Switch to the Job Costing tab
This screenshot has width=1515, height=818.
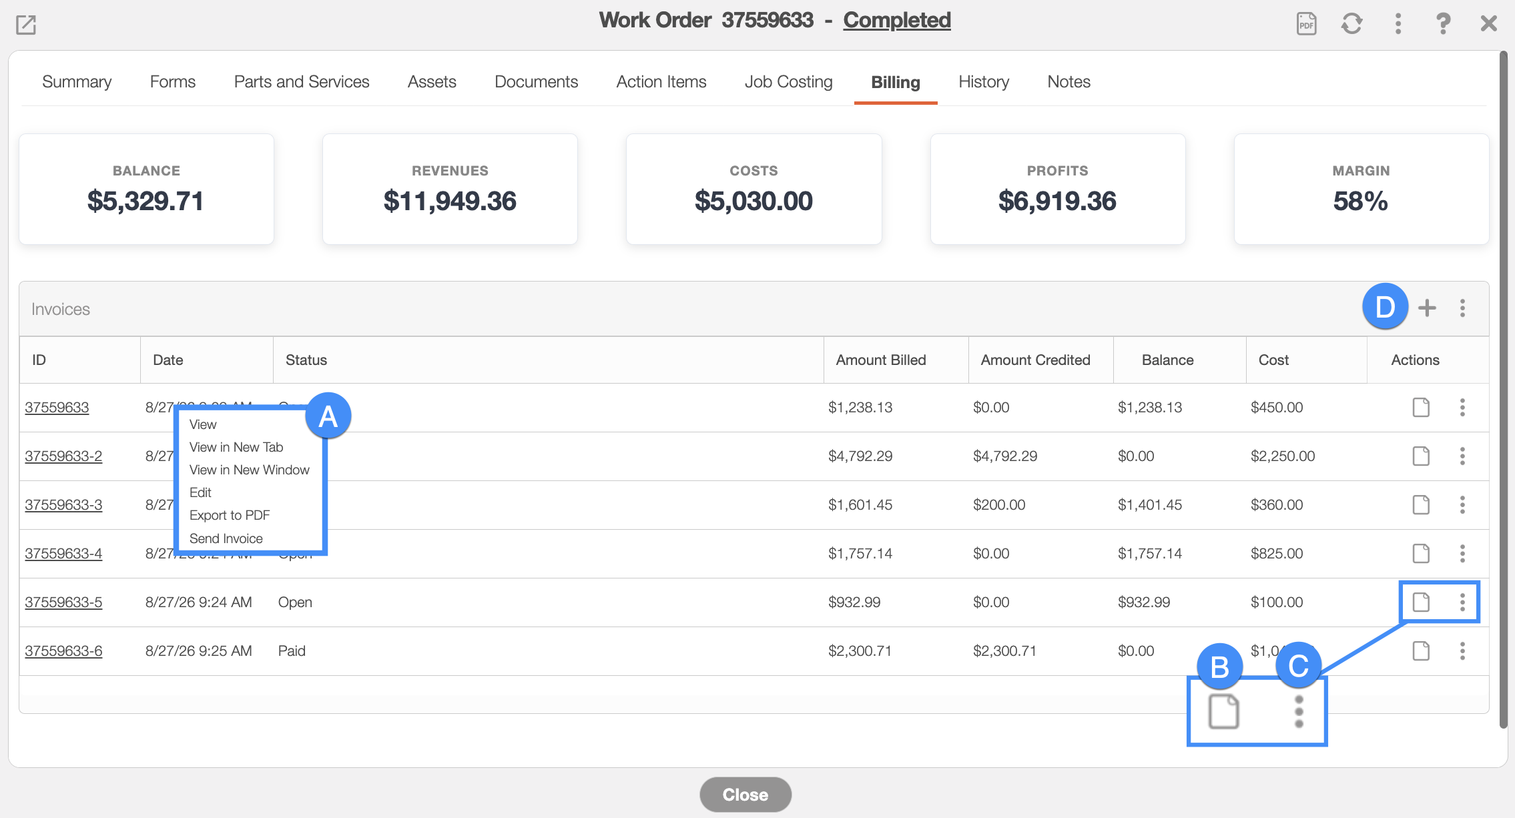click(788, 81)
